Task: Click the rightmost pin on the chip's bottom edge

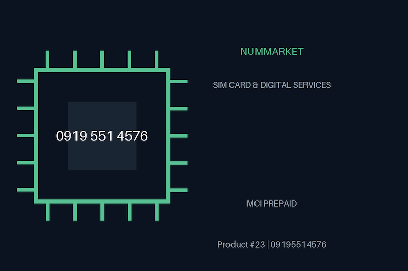Action: [x=157, y=212]
